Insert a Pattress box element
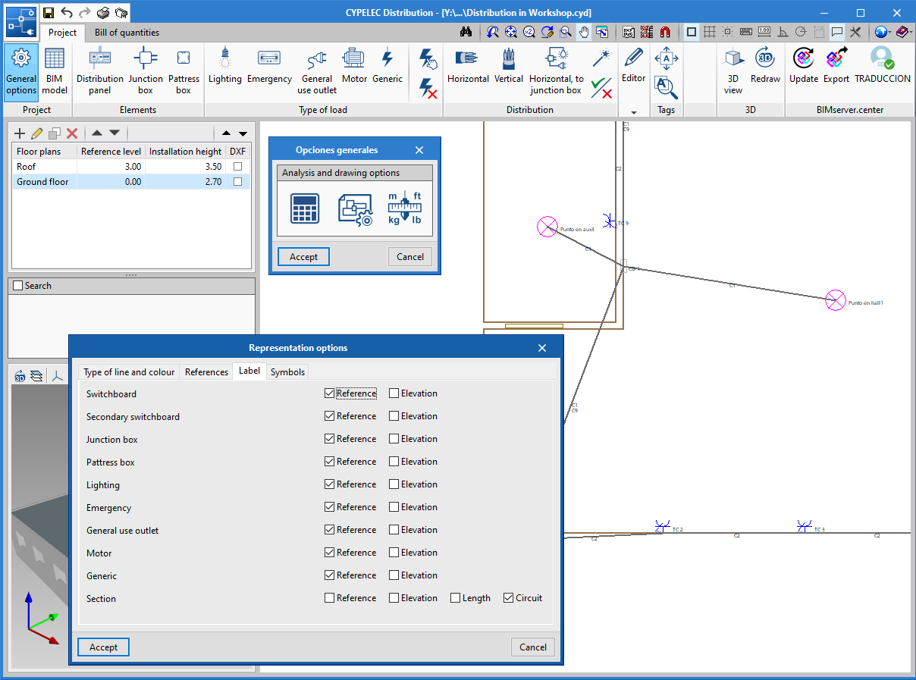The image size is (916, 680). [x=184, y=71]
